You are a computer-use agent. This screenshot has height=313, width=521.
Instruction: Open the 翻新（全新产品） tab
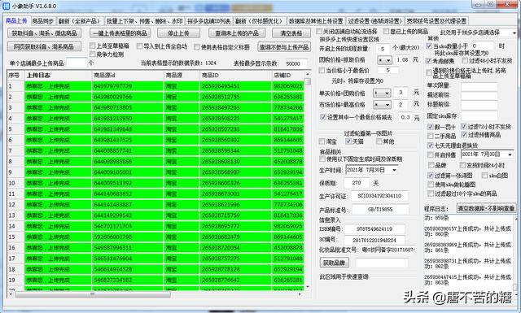pos(80,21)
